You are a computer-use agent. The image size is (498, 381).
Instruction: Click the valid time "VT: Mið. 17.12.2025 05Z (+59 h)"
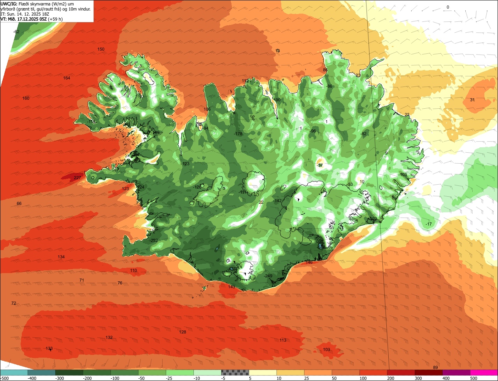tap(32, 19)
